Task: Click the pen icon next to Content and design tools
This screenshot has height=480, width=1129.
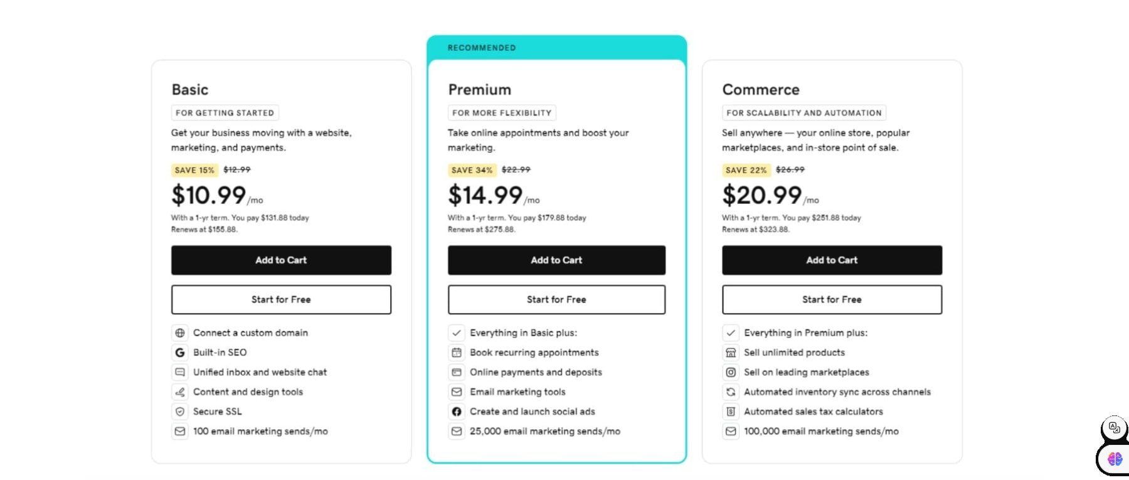Action: [x=180, y=392]
